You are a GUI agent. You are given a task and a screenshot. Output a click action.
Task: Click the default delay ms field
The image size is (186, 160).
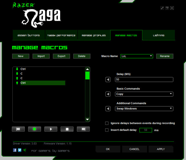[x=146, y=130]
